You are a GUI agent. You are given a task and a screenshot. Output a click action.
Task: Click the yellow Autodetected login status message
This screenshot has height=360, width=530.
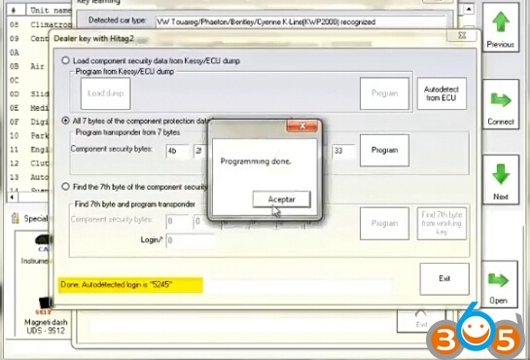(x=130, y=285)
